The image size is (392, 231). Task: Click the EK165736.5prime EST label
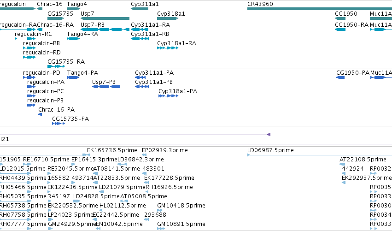click(x=112, y=150)
